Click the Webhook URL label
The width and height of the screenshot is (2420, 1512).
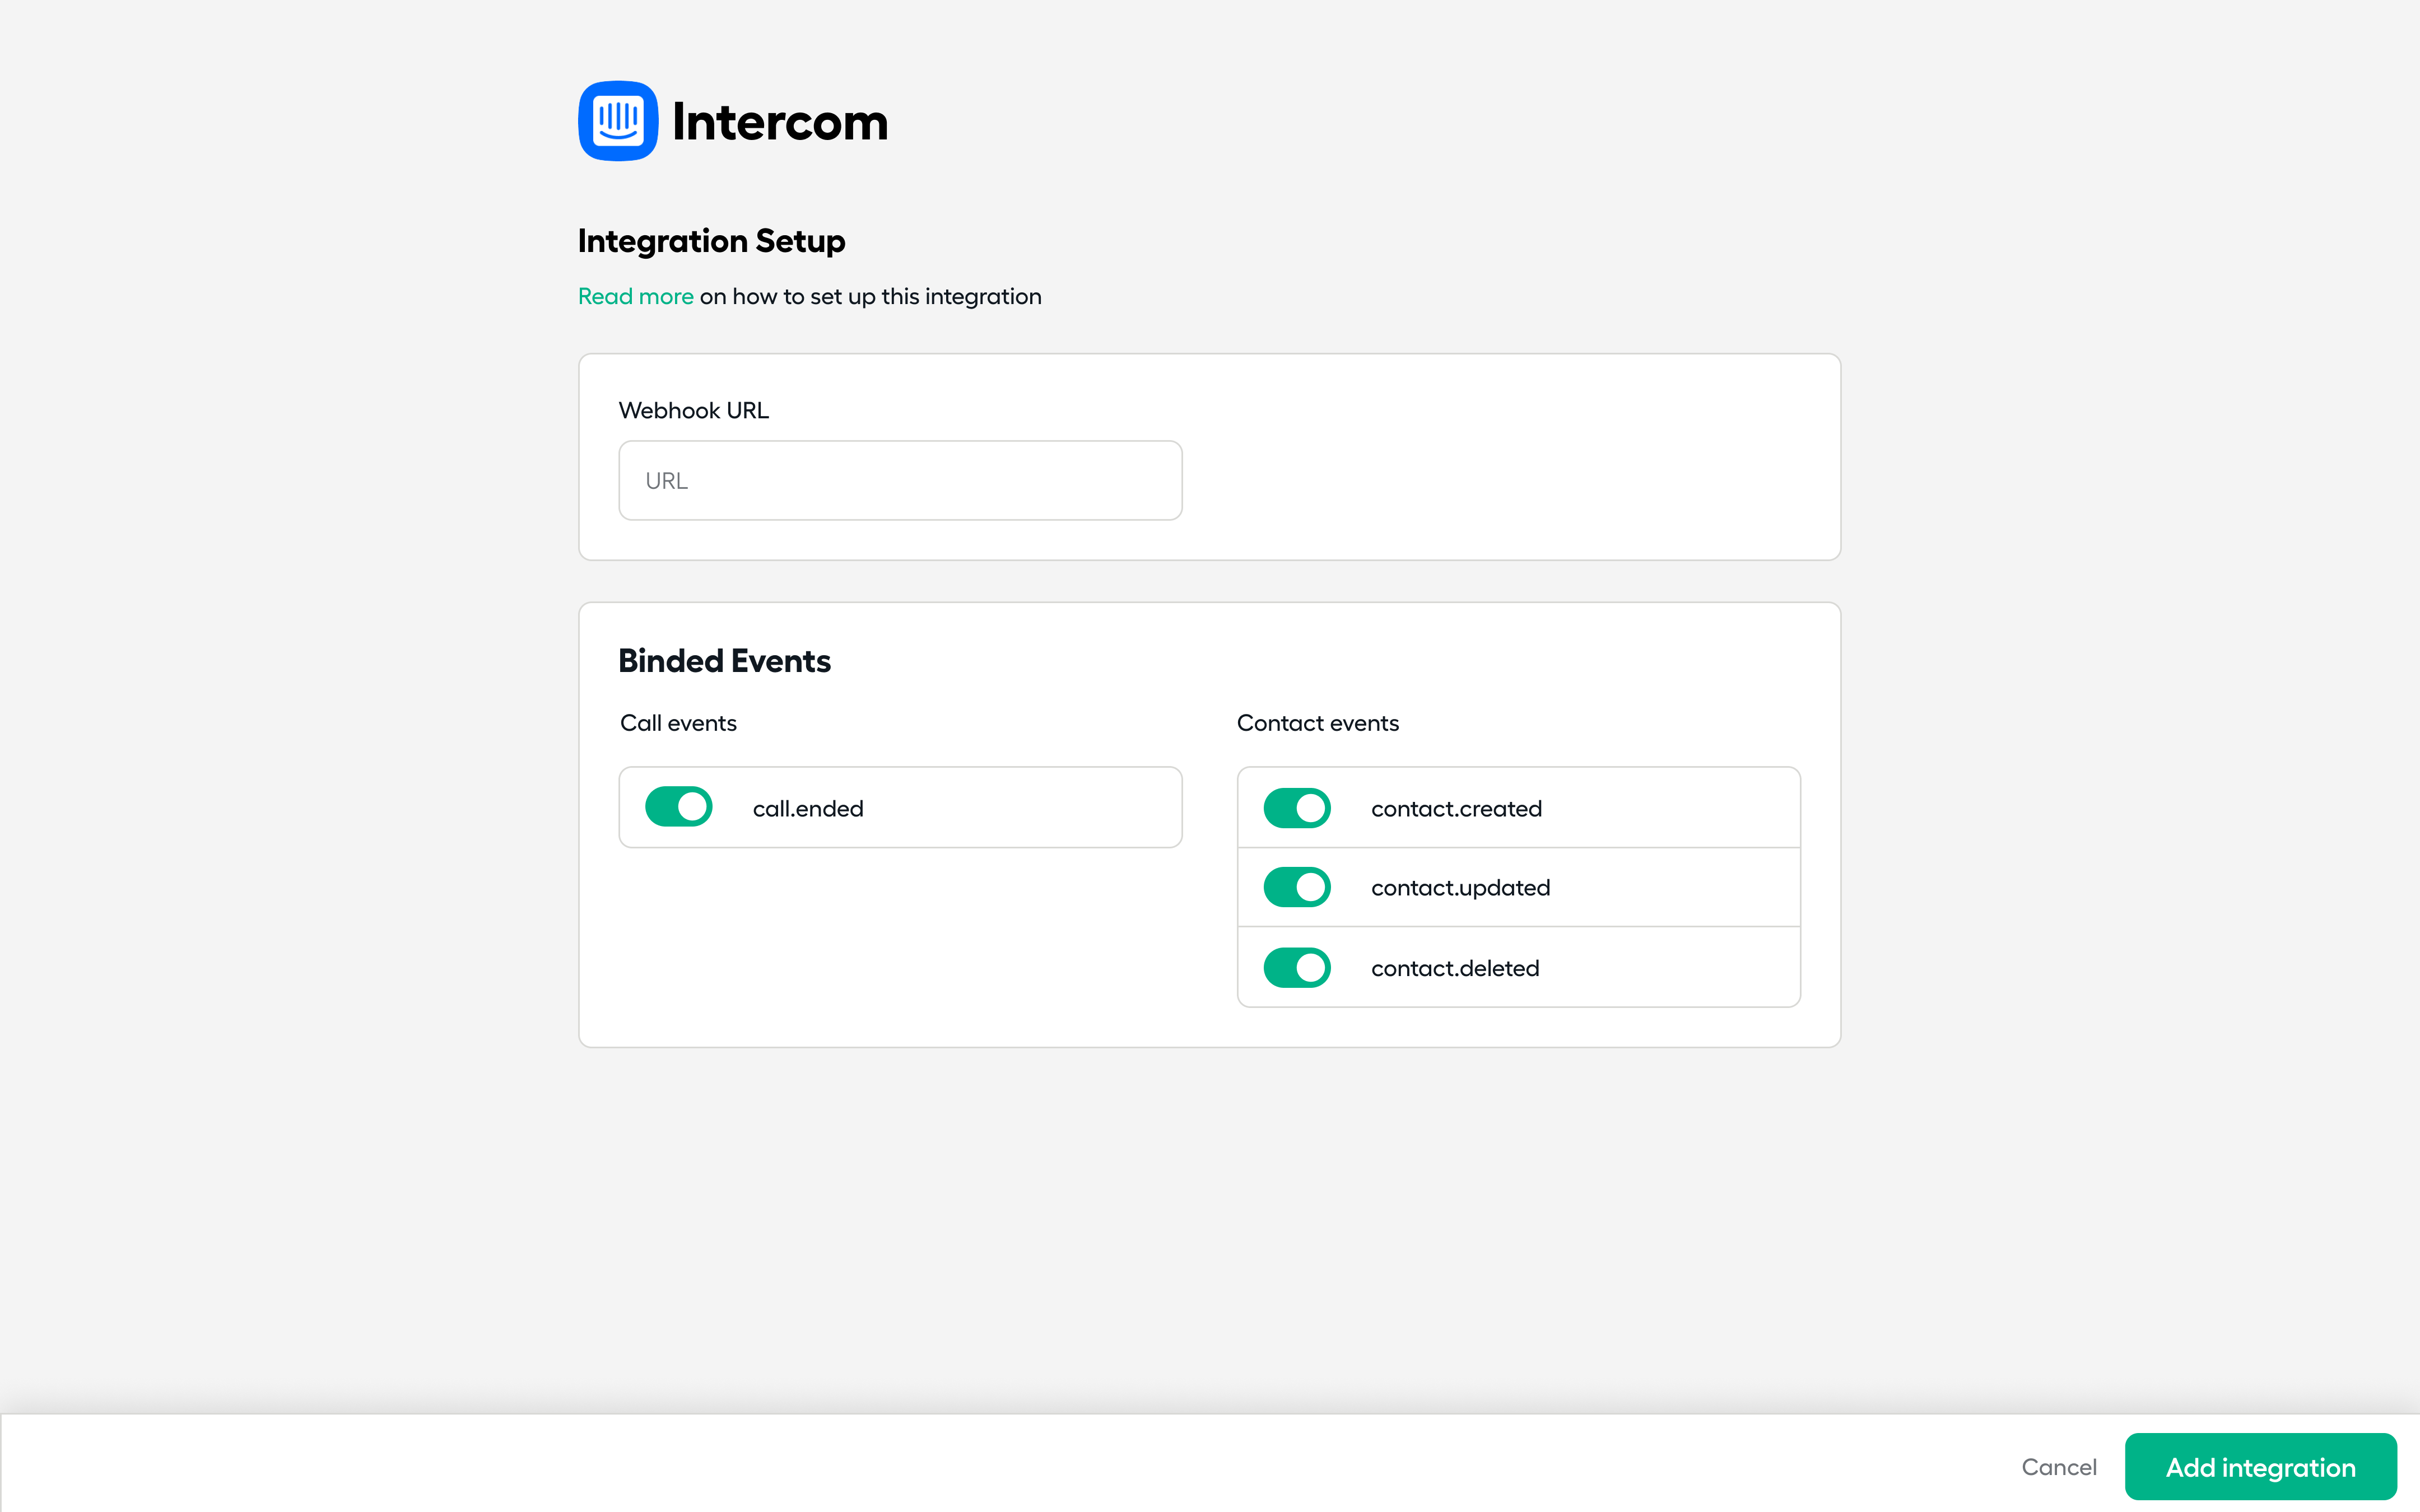pyautogui.click(x=694, y=410)
